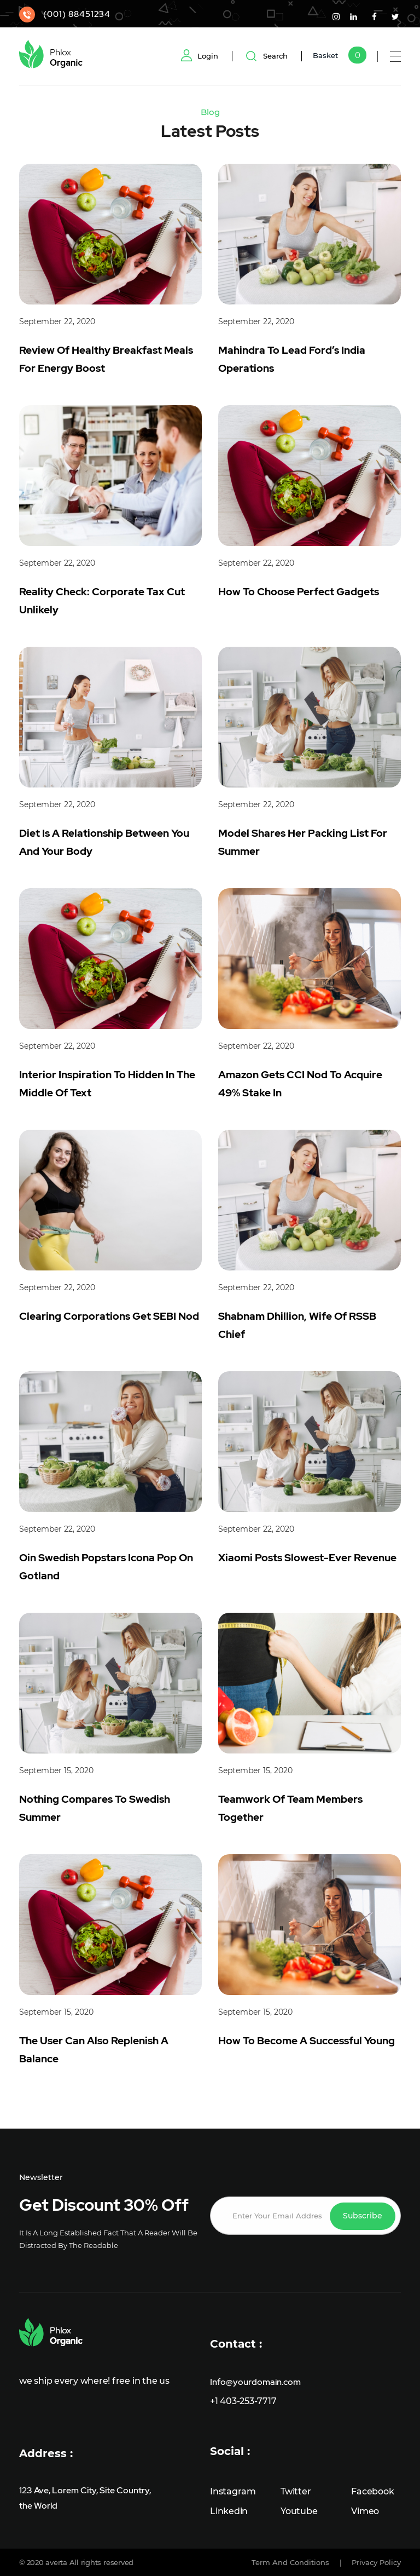The image size is (420, 2576).
Task: Open the Search option in header
Action: pyautogui.click(x=266, y=56)
